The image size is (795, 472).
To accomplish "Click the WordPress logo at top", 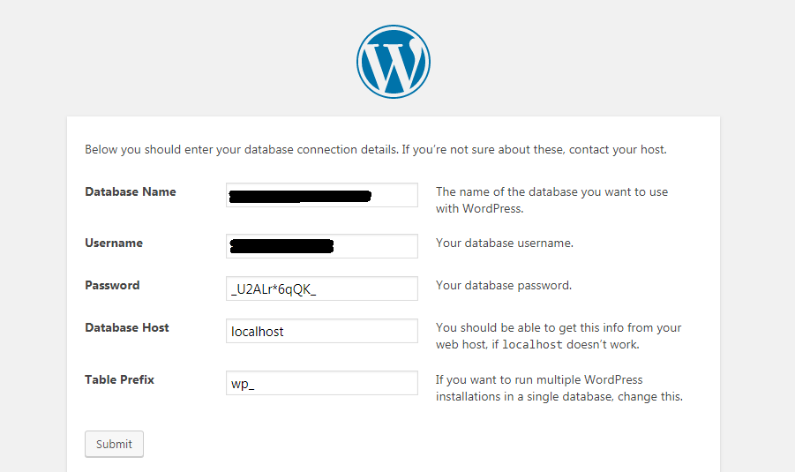I will click(x=393, y=62).
